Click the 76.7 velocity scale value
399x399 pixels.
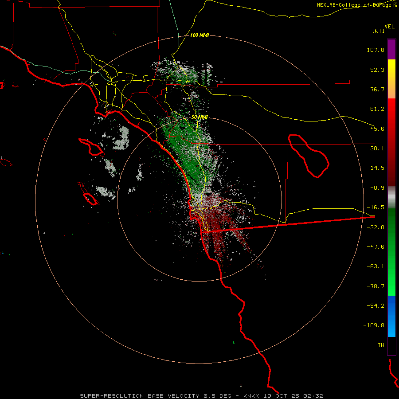click(377, 89)
